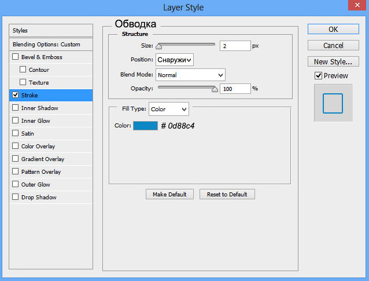Image resolution: width=369 pixels, height=281 pixels.
Task: Enable the Inner Glow checkbox
Action: click(x=15, y=121)
